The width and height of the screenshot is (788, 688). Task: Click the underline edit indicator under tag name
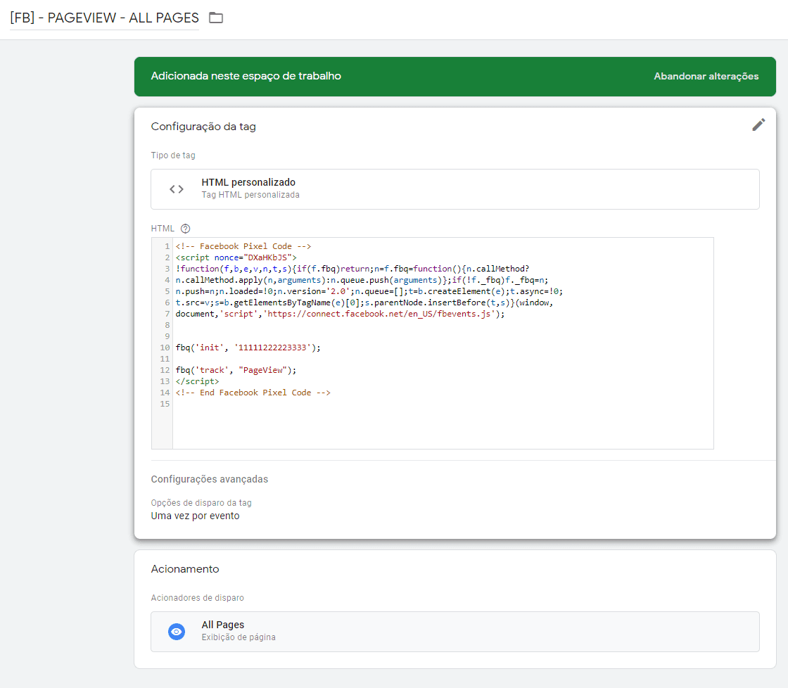(x=103, y=29)
